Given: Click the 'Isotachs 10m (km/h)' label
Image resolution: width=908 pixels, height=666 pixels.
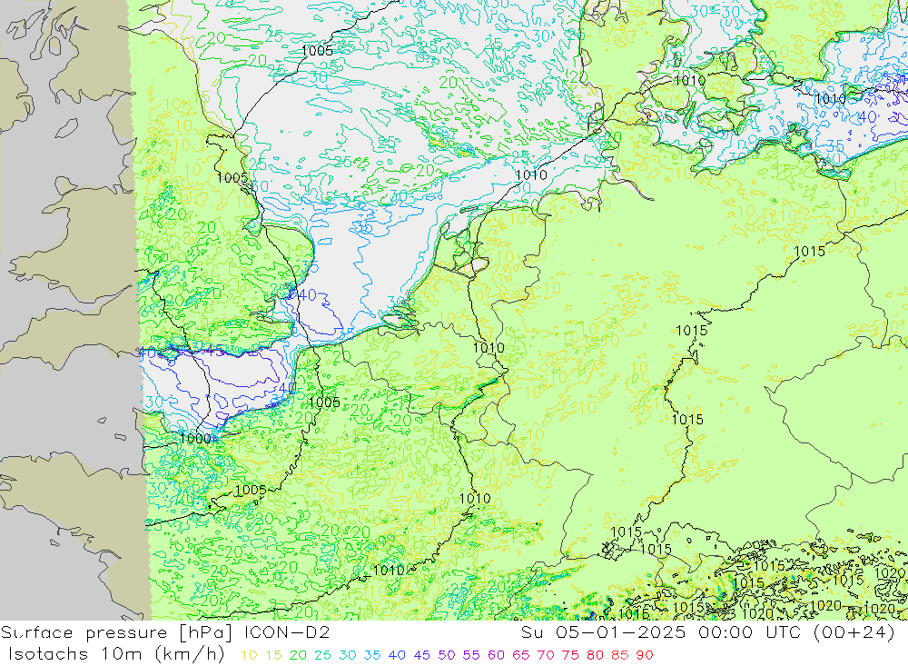Looking at the screenshot, I should (116, 654).
